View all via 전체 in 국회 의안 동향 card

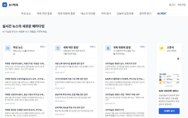93,47
